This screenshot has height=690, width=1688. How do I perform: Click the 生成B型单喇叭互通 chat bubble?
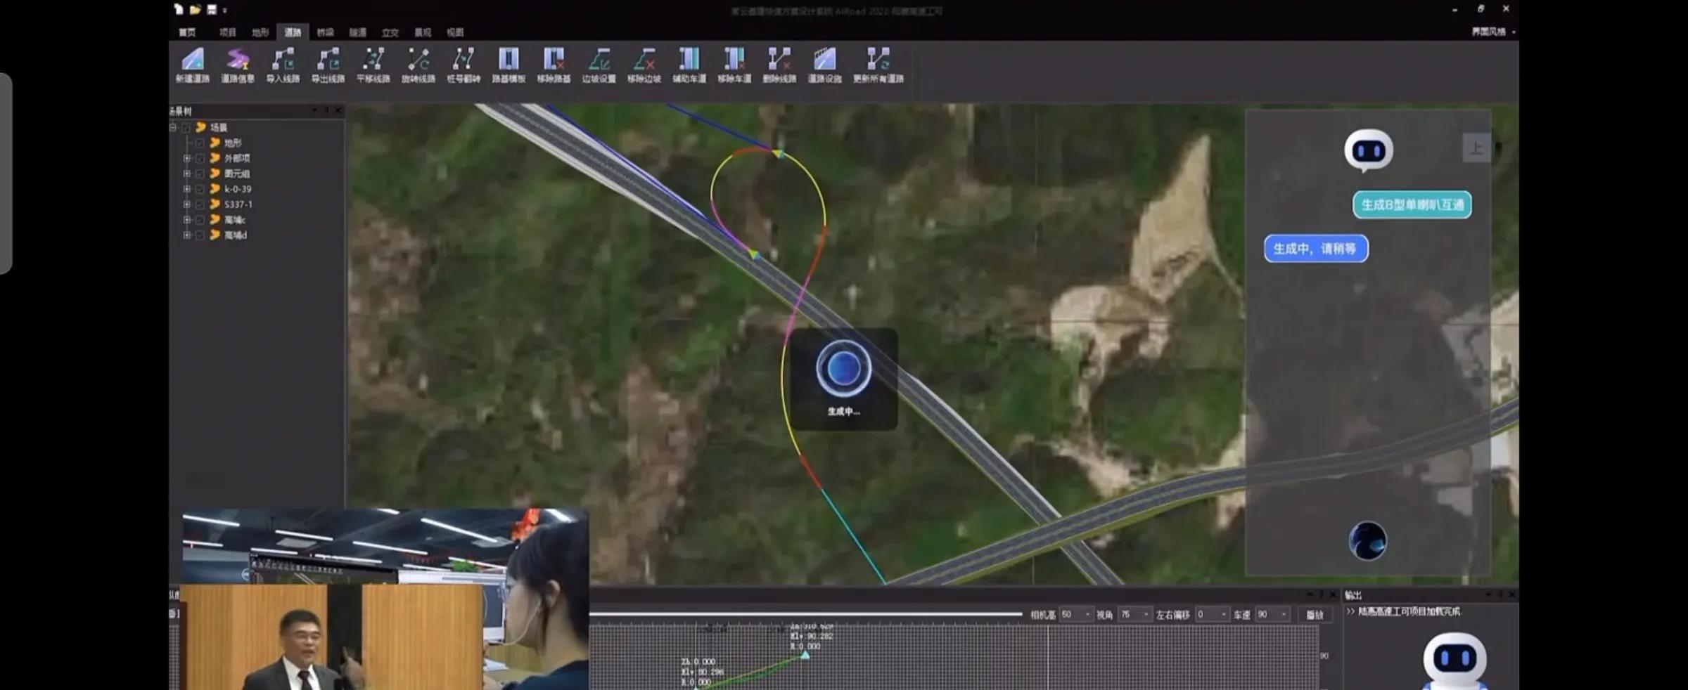(1412, 204)
